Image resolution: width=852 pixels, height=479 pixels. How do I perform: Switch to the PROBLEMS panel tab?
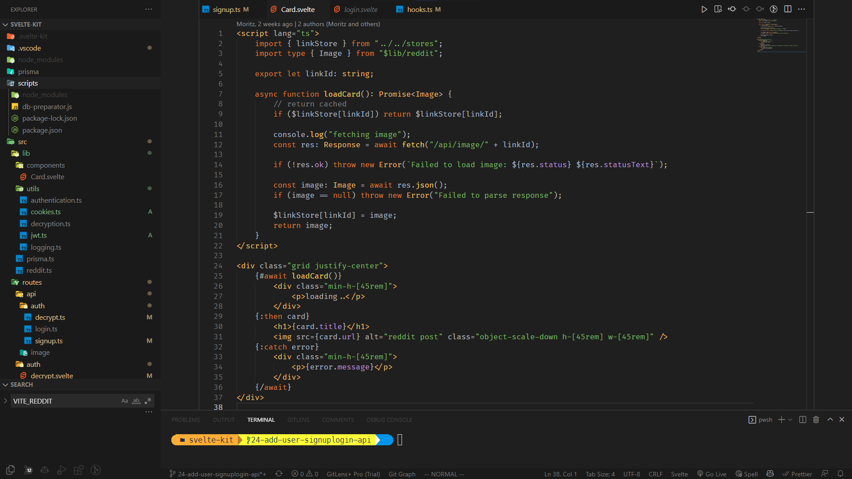(185, 420)
